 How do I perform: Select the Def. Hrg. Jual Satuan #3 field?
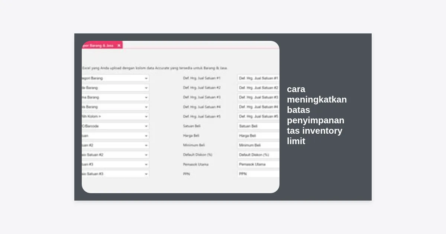coord(258,97)
